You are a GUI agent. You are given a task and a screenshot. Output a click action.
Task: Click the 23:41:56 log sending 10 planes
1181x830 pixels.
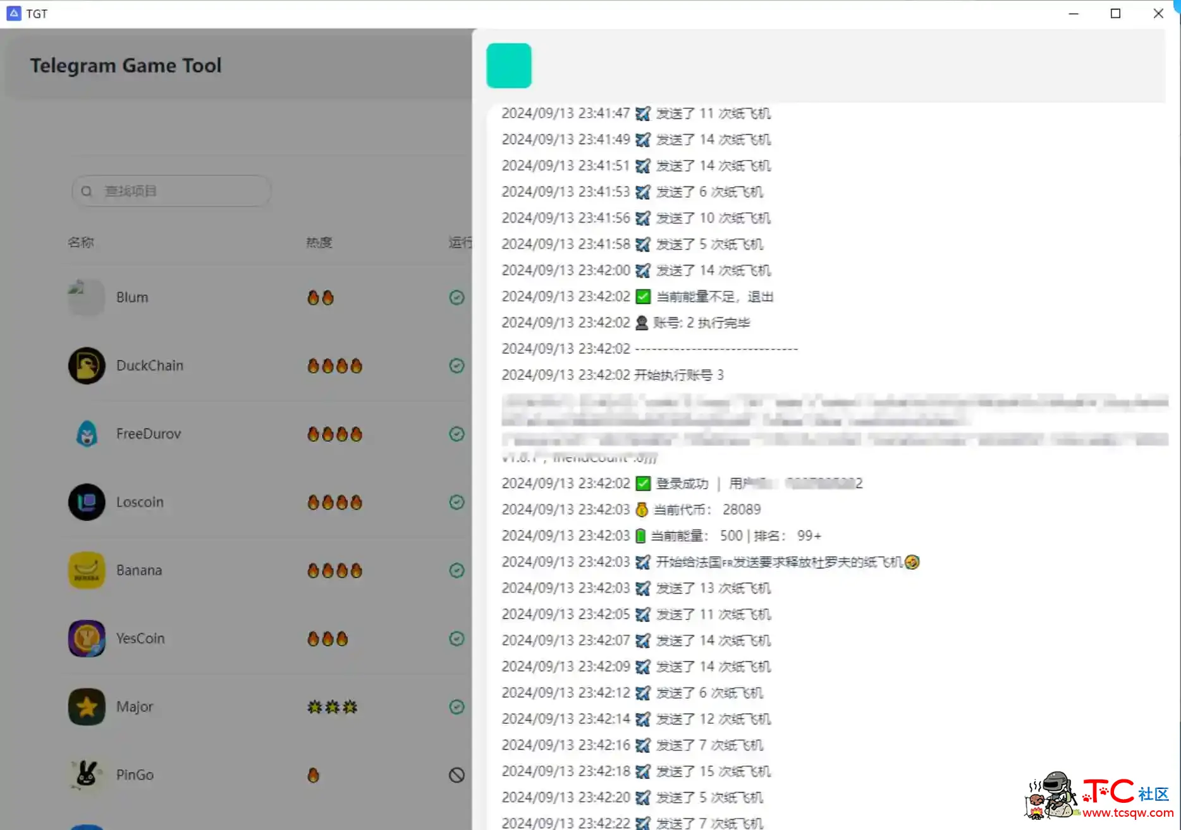[x=636, y=218]
